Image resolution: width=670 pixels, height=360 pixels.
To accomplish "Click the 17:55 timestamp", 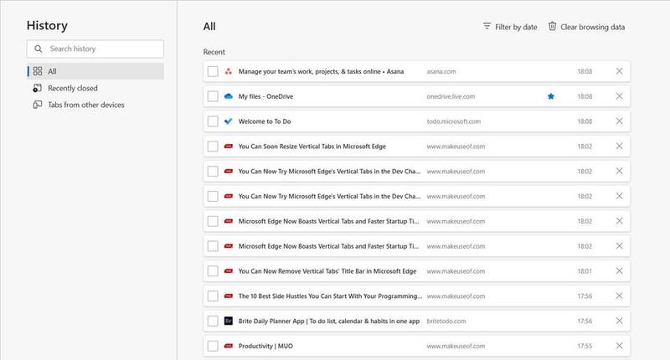I will tap(585, 346).
